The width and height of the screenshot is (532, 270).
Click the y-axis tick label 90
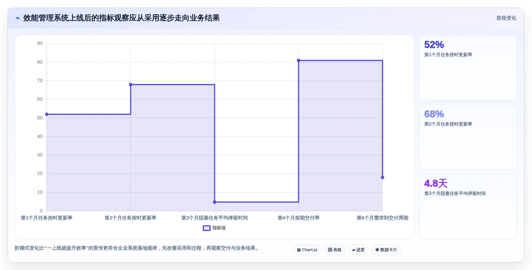[40, 43]
